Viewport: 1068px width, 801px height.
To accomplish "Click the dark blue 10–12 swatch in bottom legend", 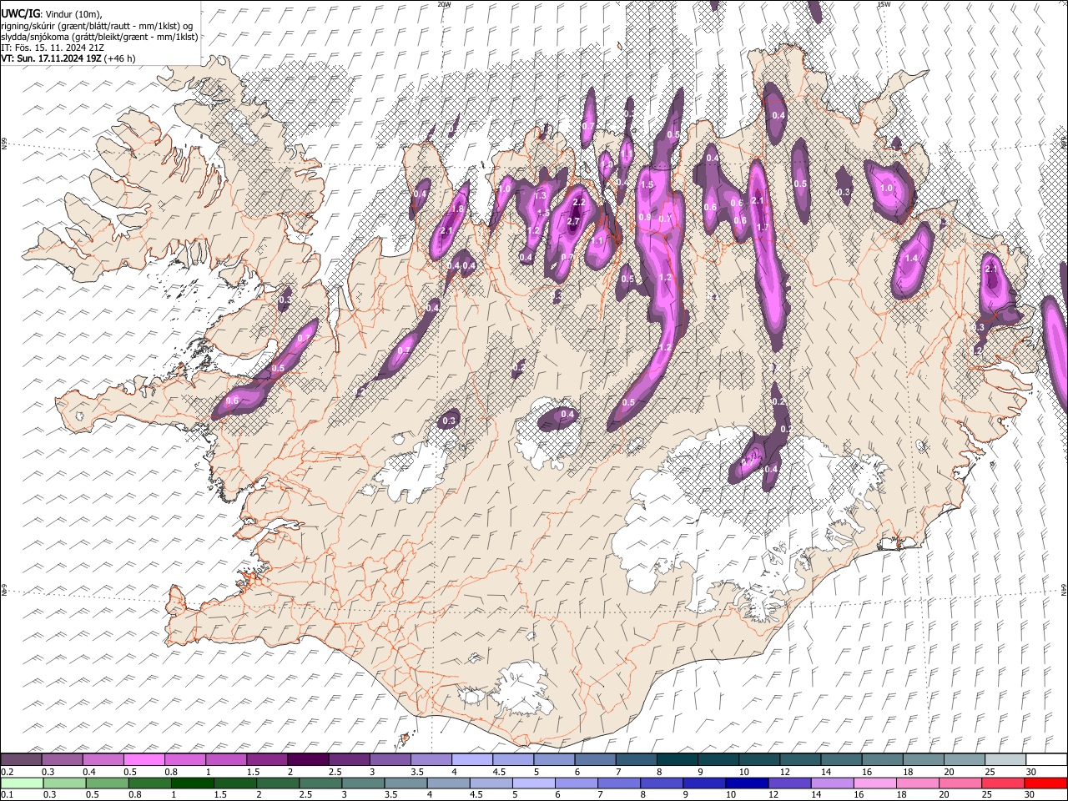I will click(x=748, y=783).
